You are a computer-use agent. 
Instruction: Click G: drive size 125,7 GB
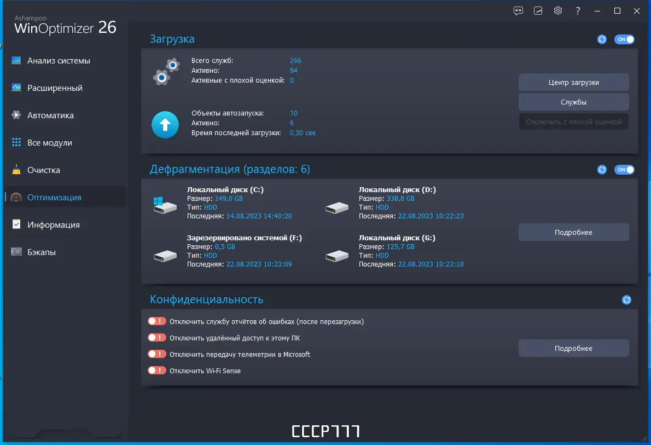pyautogui.click(x=400, y=247)
